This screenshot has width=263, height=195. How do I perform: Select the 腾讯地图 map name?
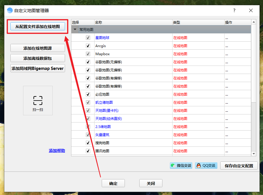[102, 151]
